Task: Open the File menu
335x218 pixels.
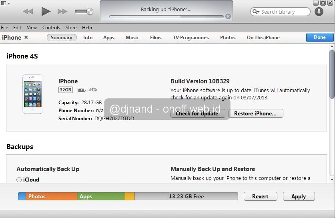Action: pyautogui.click(x=4, y=28)
